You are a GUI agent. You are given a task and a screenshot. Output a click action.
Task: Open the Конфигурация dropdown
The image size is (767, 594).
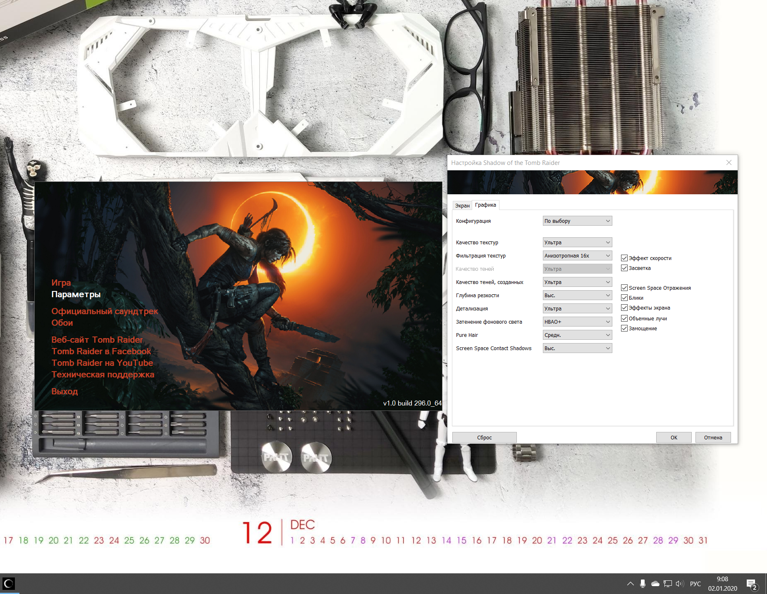point(577,221)
